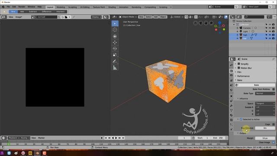Click the Light bulb icon in outliner
This screenshot has height=156, width=277.
(x=241, y=31)
